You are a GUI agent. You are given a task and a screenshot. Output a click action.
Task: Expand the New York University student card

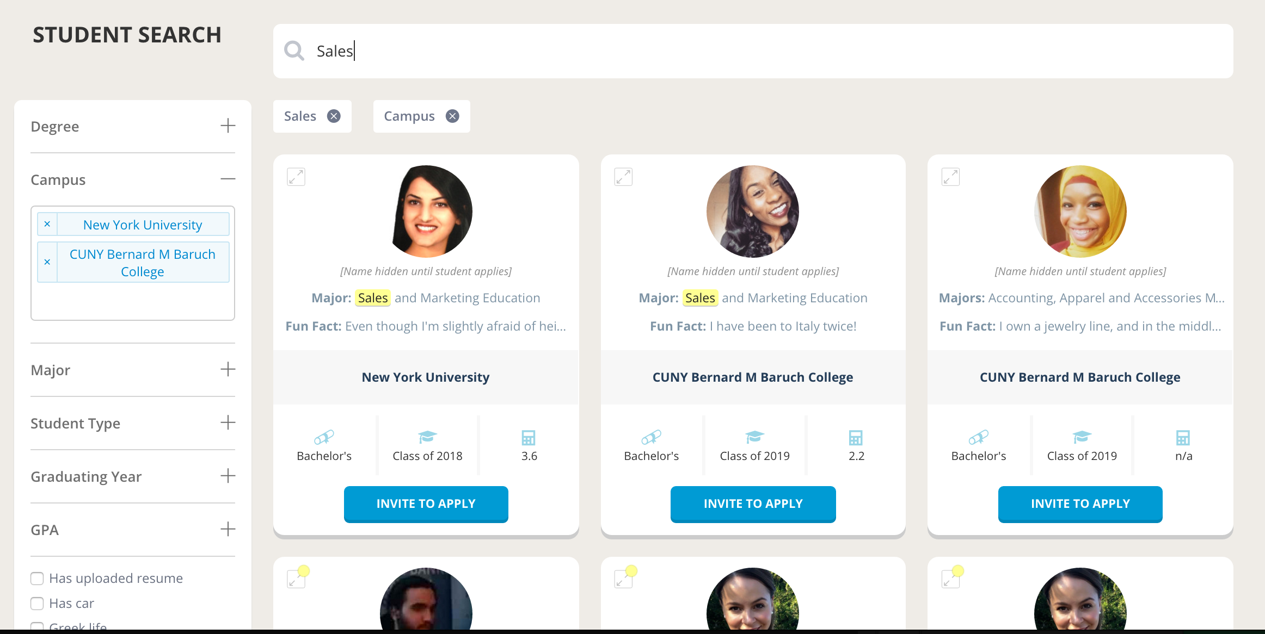tap(296, 177)
